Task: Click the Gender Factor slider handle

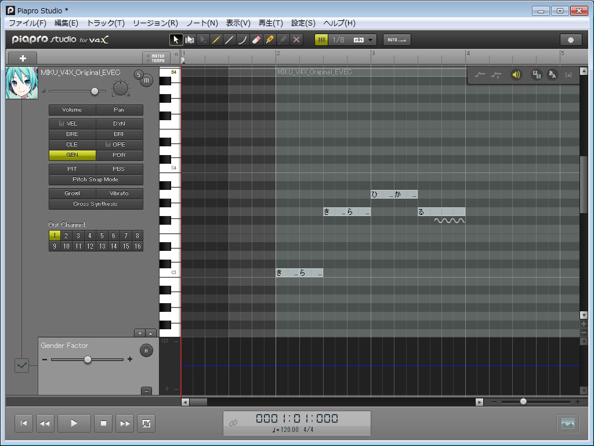Action: point(88,359)
